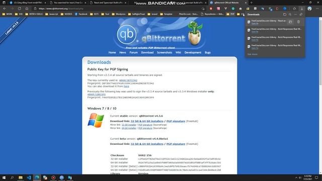This screenshot has width=322, height=181.
Task: Open the PHP bookmarks folder
Action: tap(230, 14)
